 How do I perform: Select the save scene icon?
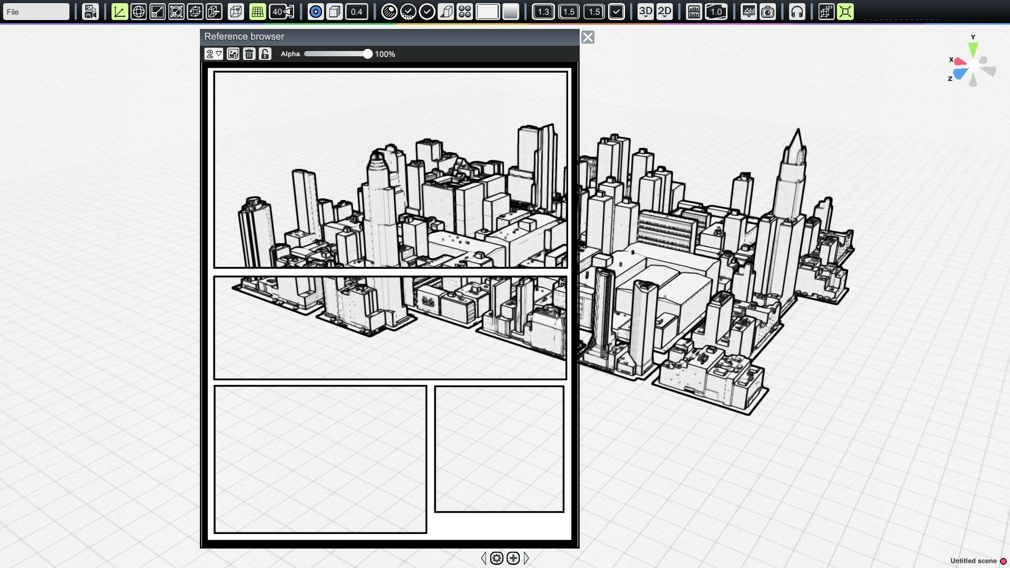click(90, 11)
